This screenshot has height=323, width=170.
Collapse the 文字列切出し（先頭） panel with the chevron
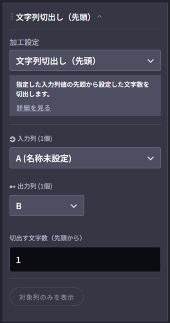click(100, 17)
